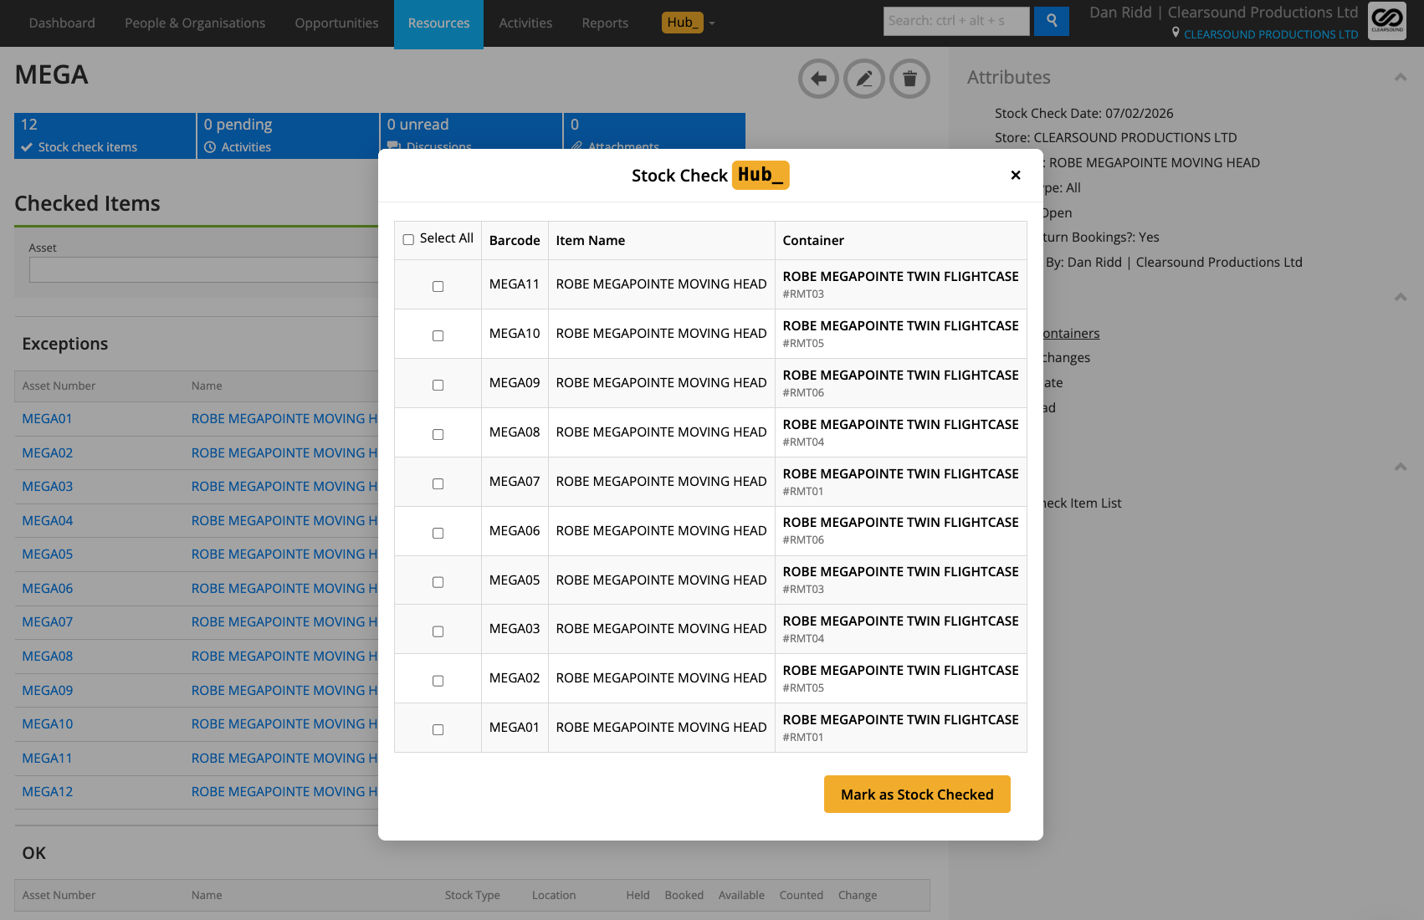The width and height of the screenshot is (1424, 920).
Task: Click the Hub_ badge in navigation bar
Action: tap(683, 23)
